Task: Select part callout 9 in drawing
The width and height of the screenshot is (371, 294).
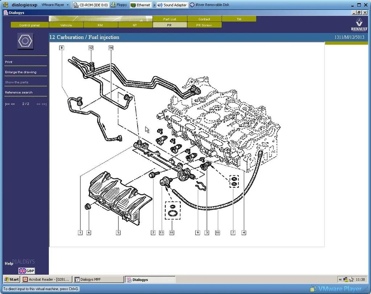Action: pos(197,232)
